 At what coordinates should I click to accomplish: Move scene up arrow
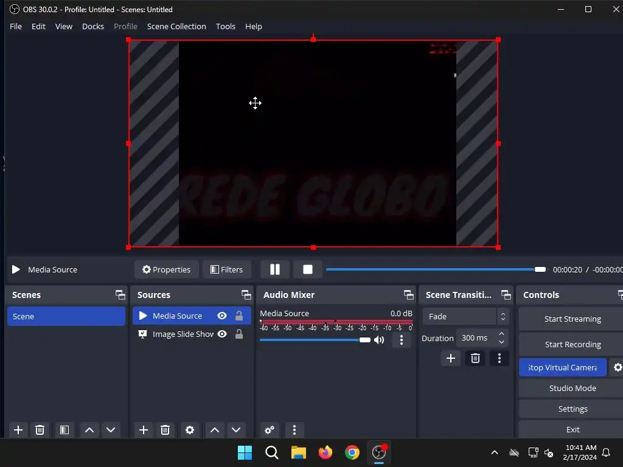tap(89, 430)
